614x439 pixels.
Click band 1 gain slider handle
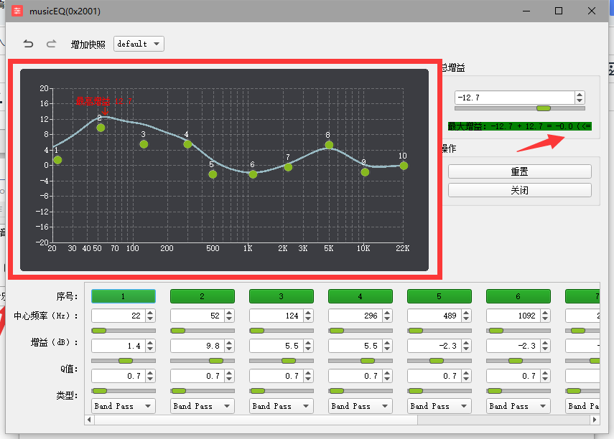tap(126, 361)
